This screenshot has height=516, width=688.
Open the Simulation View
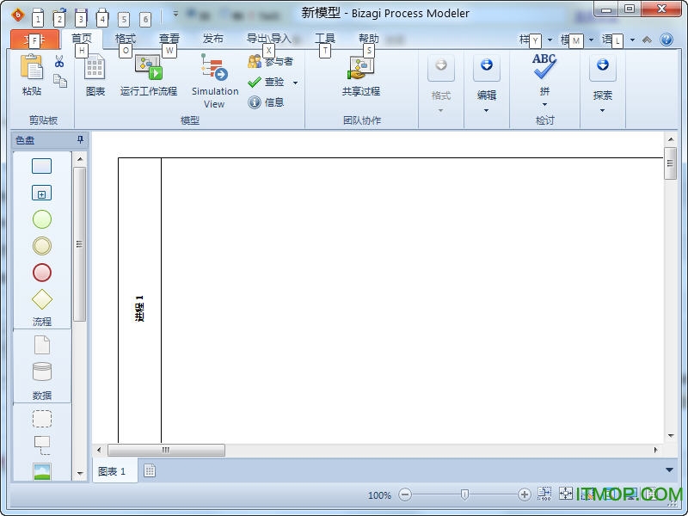(x=214, y=81)
